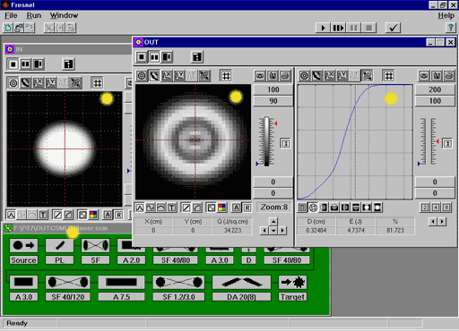Toggle grid icon in OUT left panel

[226, 76]
